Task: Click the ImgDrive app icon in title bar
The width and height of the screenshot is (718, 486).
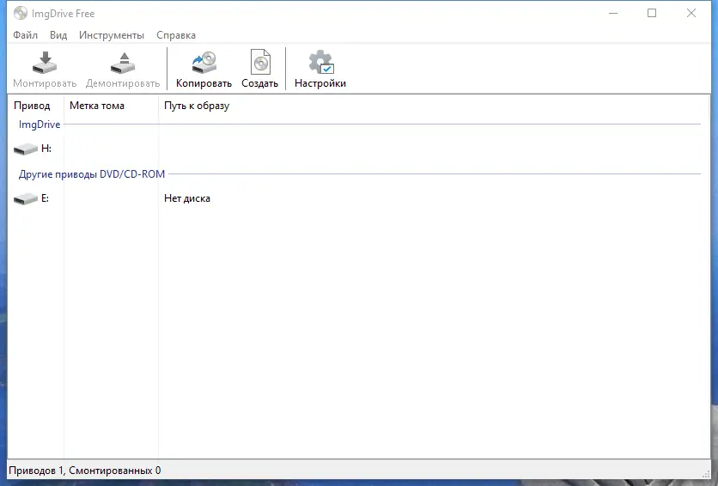Action: tap(20, 13)
